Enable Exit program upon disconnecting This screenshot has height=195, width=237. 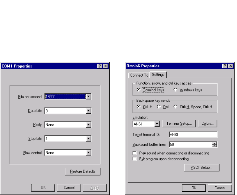pos(135,159)
